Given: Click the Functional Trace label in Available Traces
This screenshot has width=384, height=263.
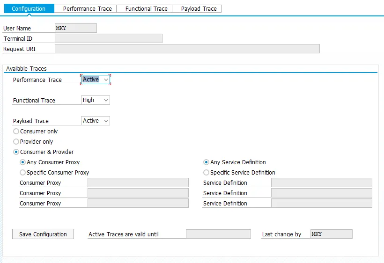Looking at the screenshot, I should pos(34,101).
